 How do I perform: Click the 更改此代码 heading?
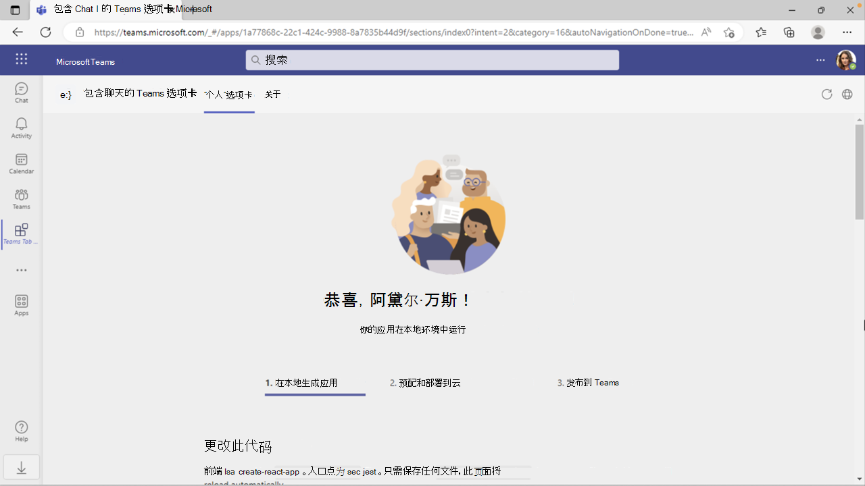tap(238, 446)
